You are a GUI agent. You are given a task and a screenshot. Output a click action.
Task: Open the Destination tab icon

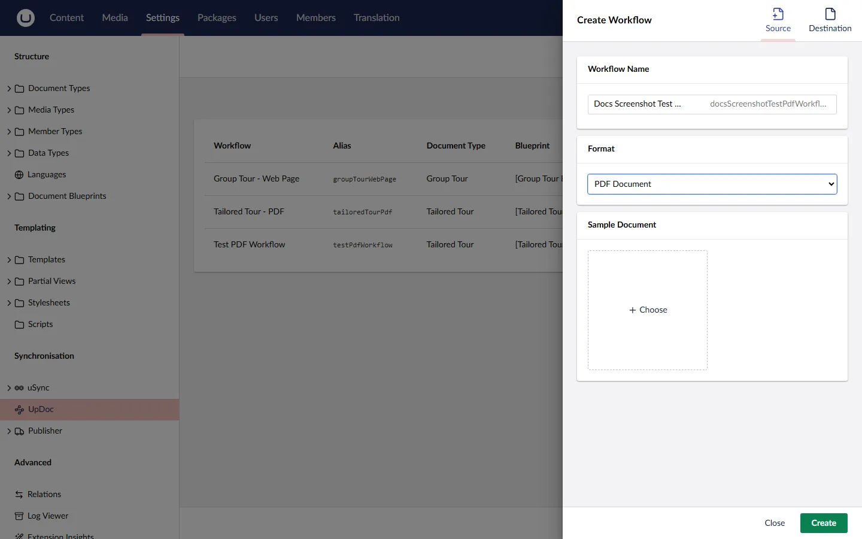tap(830, 14)
